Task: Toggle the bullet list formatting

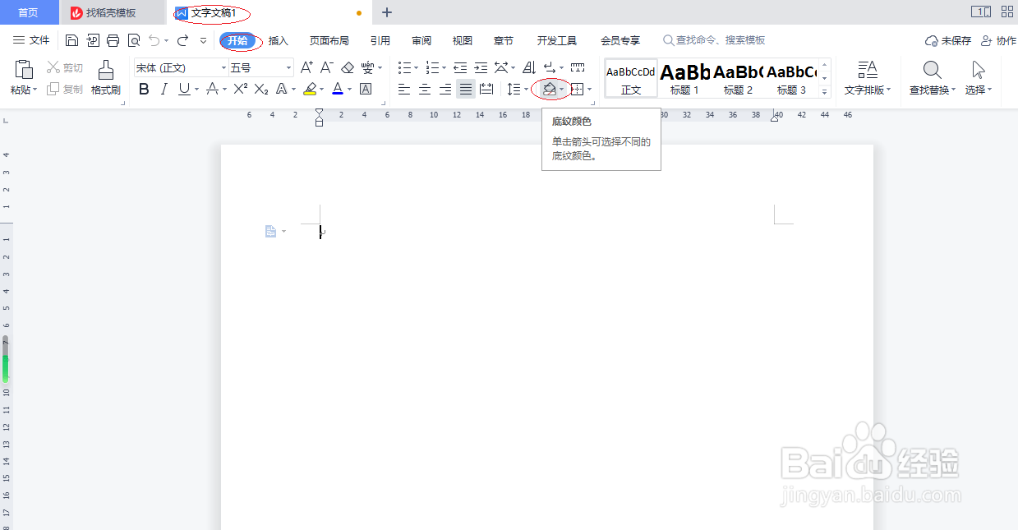Action: 404,66
